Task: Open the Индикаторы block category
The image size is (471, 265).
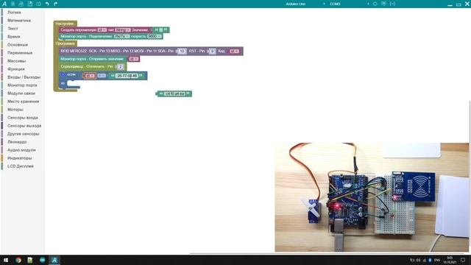Action: pos(20,158)
